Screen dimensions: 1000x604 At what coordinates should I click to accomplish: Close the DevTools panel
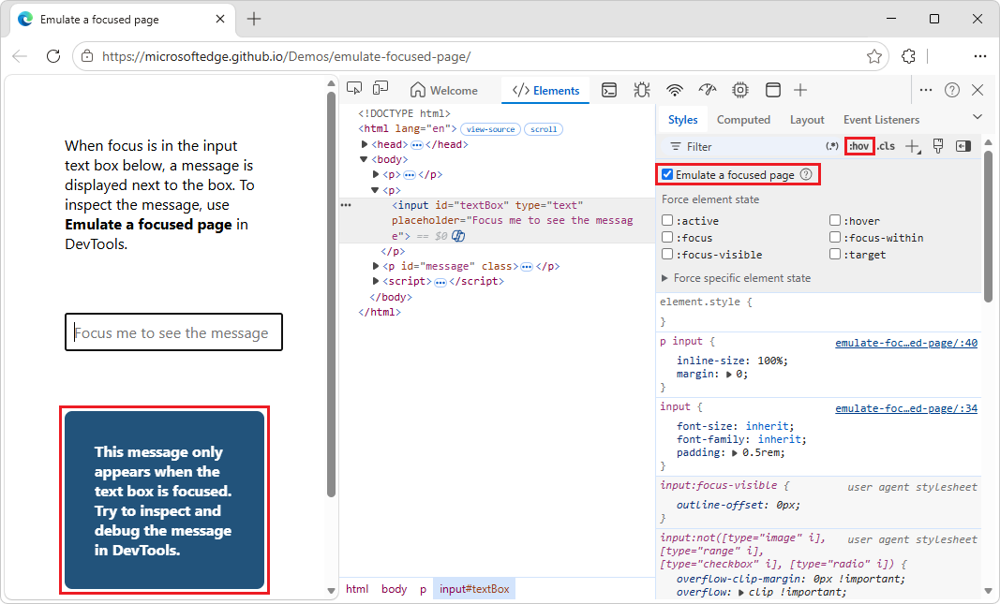978,91
